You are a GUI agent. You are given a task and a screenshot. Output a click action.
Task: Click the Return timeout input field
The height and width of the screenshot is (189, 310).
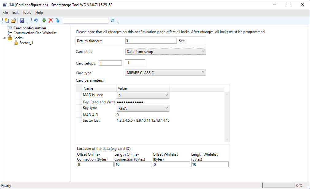tap(150, 41)
